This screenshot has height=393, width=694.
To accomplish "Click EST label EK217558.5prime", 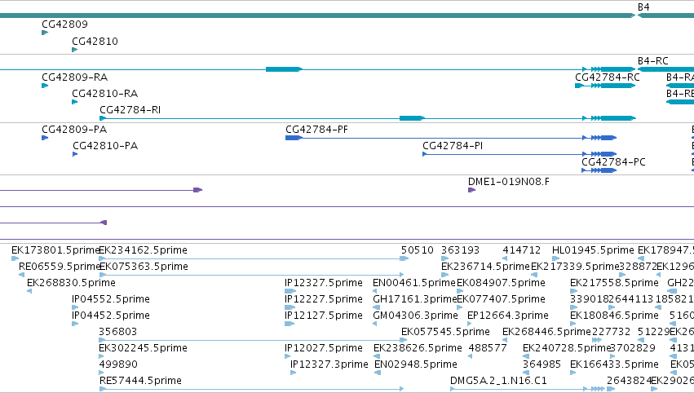I will pyautogui.click(x=614, y=283).
